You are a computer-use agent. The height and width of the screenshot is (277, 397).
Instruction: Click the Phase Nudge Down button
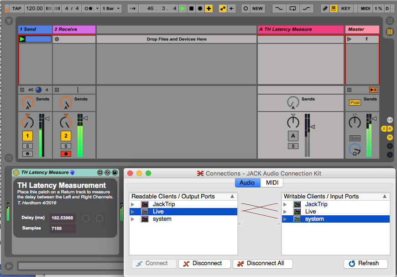tap(49, 9)
